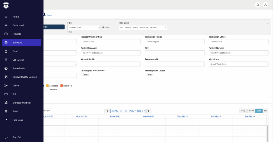Click the Sign Out icon
The image size is (273, 142).
(6, 137)
